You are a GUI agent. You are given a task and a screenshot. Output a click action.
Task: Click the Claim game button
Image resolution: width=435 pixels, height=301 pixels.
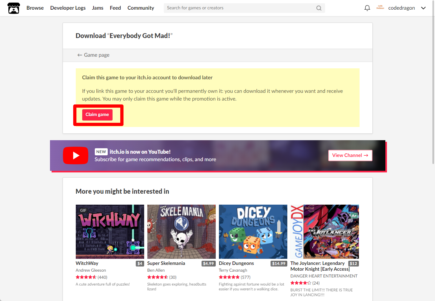[97, 115]
